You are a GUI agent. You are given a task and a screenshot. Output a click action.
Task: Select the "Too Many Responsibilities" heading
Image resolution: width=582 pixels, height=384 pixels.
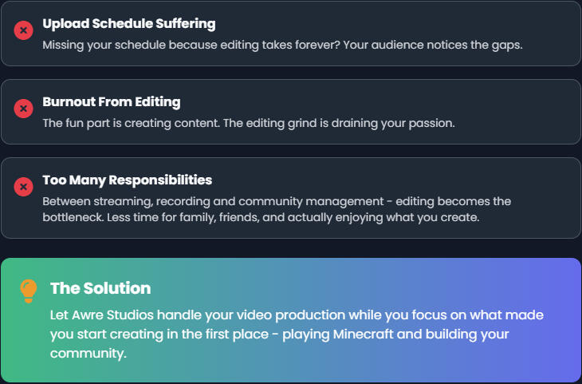pos(127,180)
